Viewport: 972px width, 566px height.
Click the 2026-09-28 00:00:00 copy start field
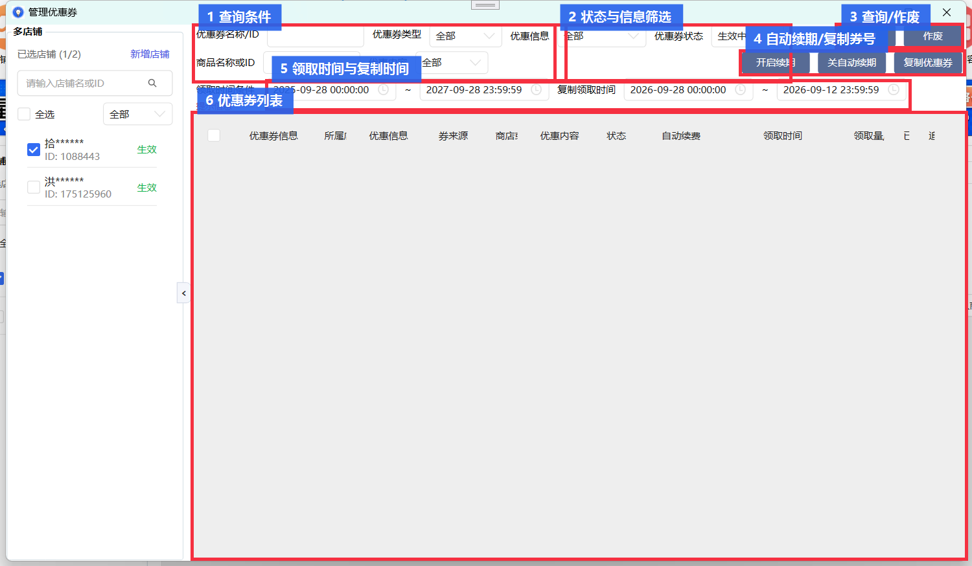(688, 90)
